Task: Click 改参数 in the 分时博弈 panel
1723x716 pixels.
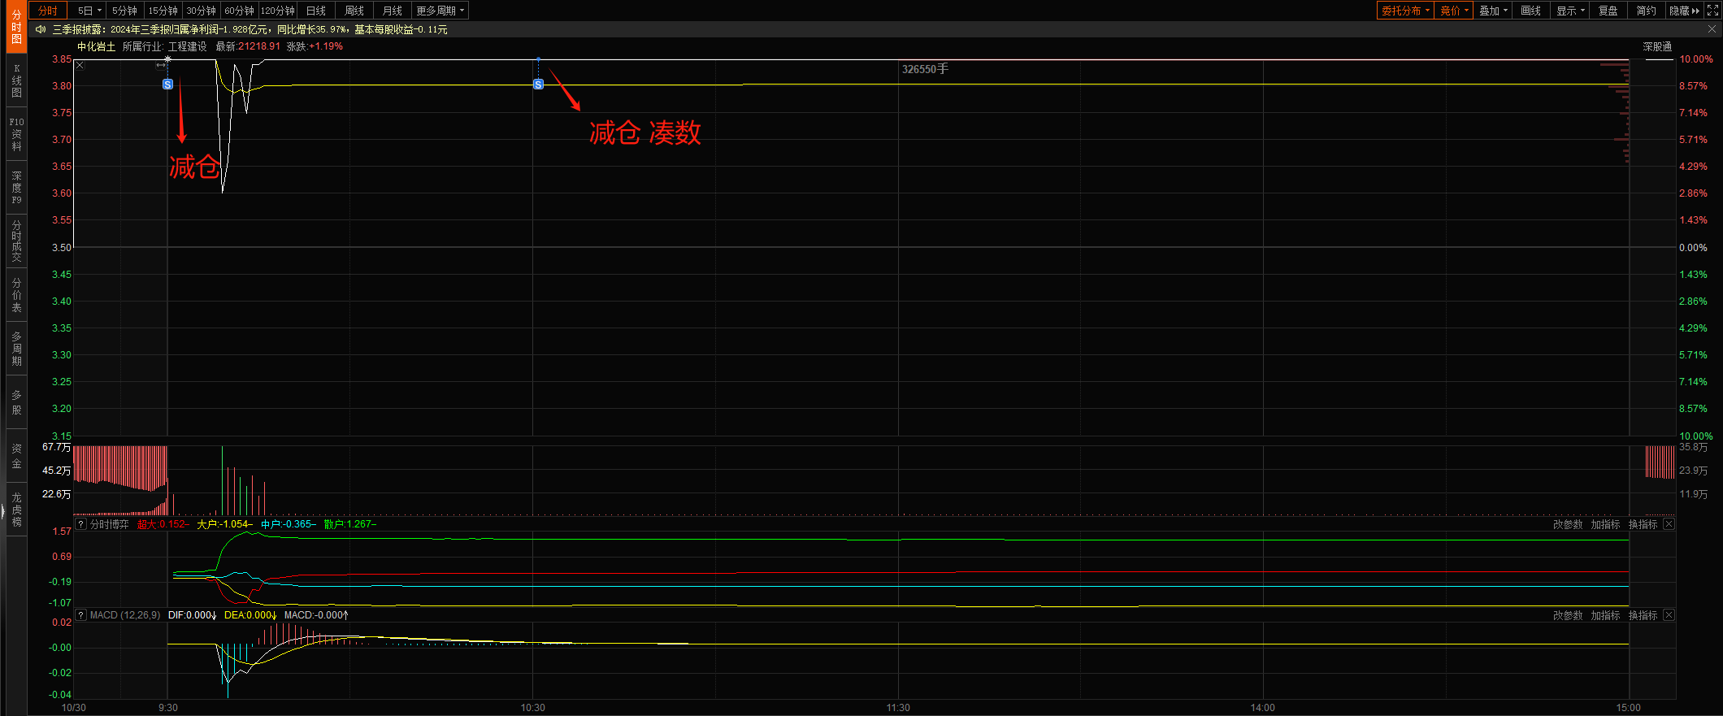Action: point(1568,524)
